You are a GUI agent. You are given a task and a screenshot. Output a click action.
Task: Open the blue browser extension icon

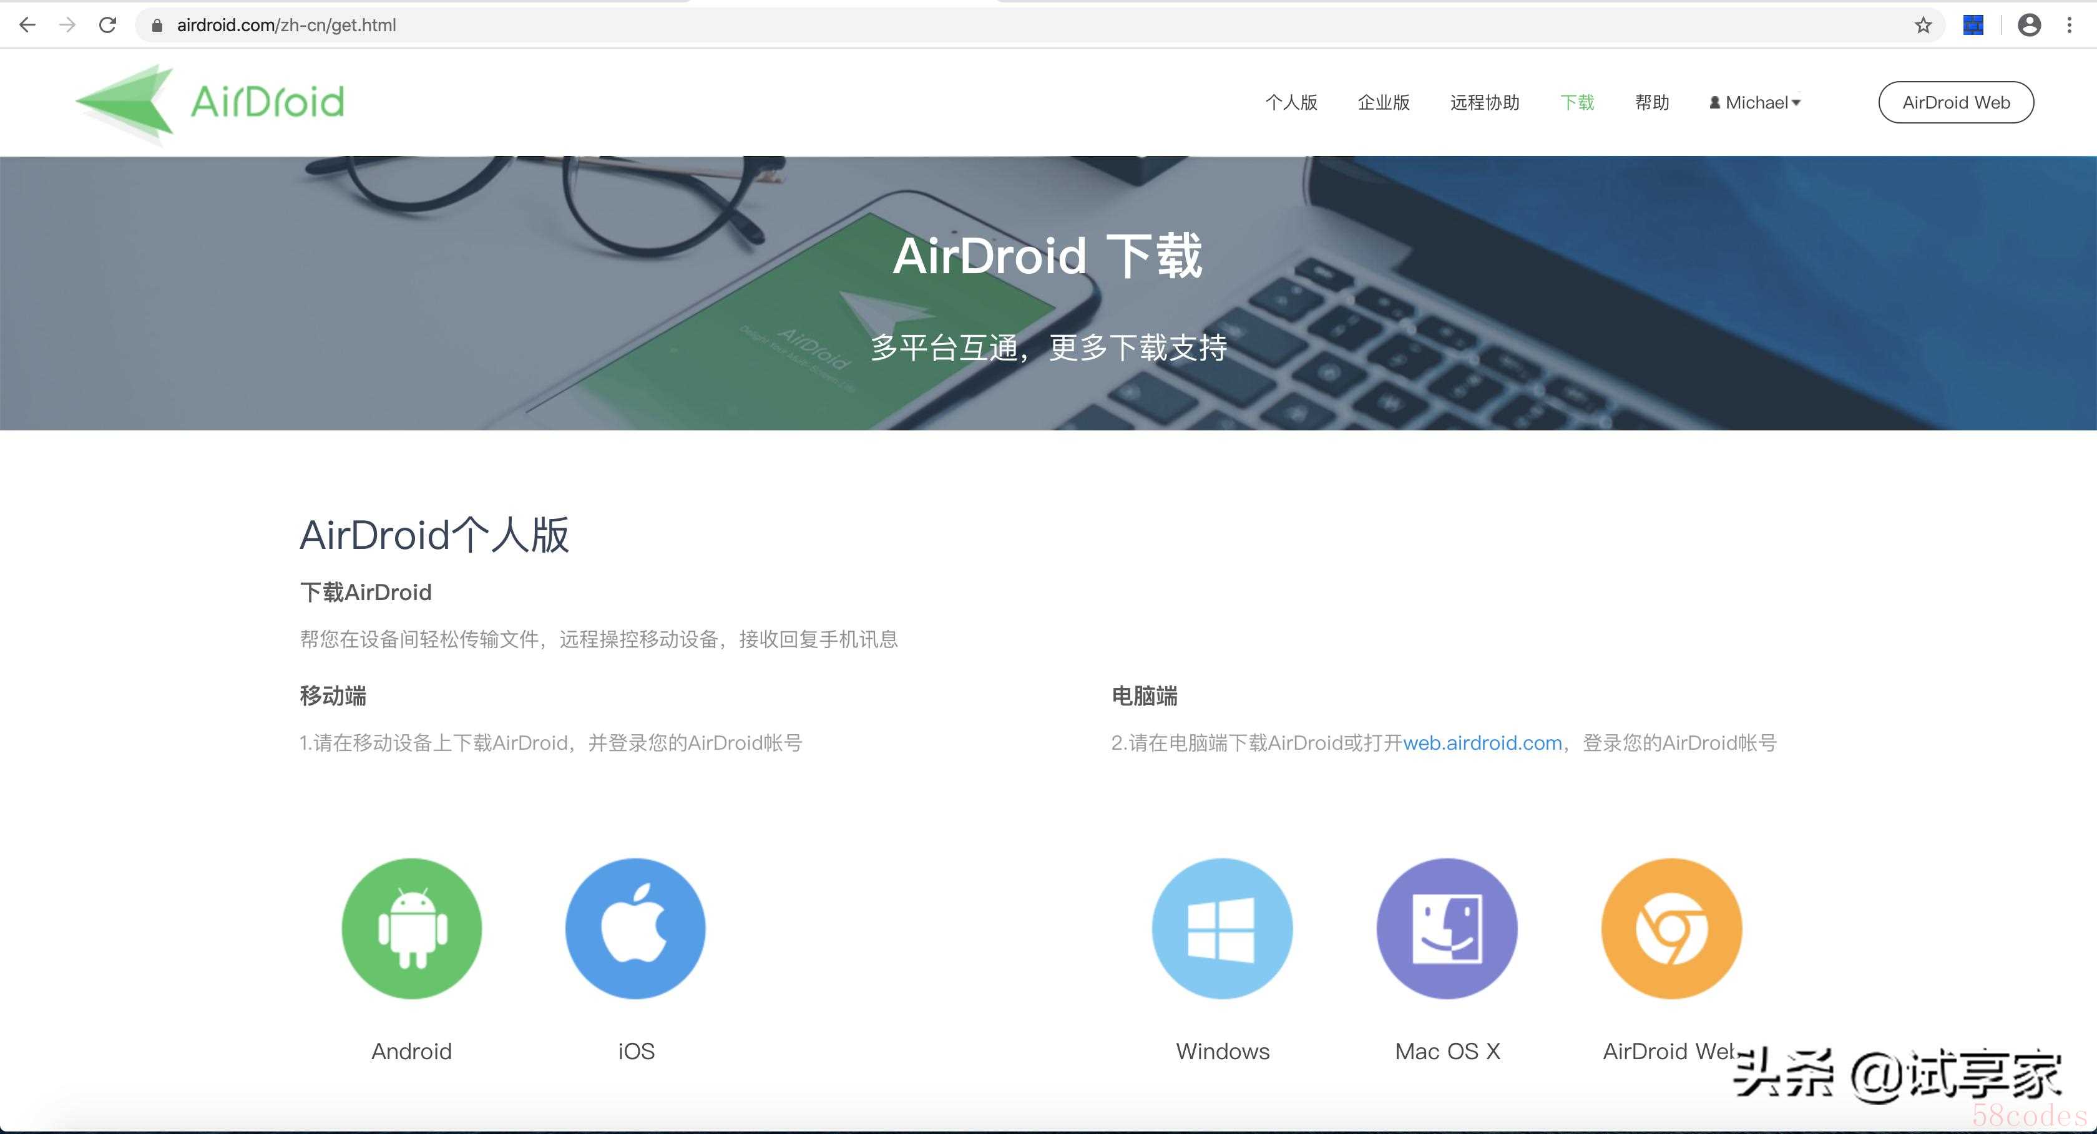(x=1973, y=25)
